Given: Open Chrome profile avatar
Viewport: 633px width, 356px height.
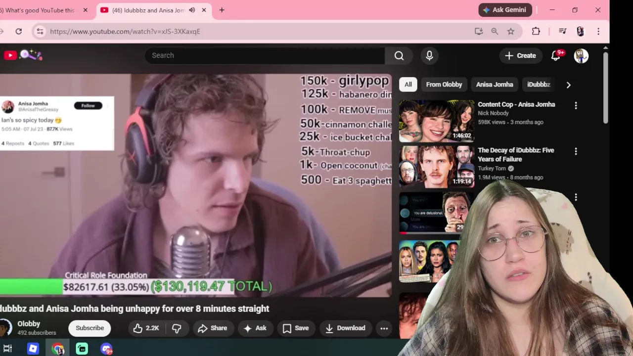Looking at the screenshot, I should pyautogui.click(x=581, y=31).
